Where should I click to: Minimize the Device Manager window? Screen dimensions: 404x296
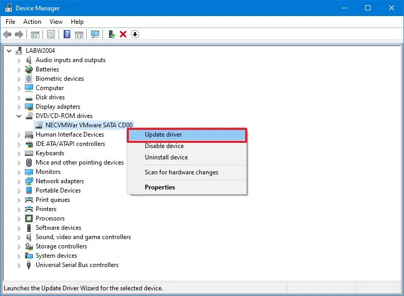click(344, 8)
